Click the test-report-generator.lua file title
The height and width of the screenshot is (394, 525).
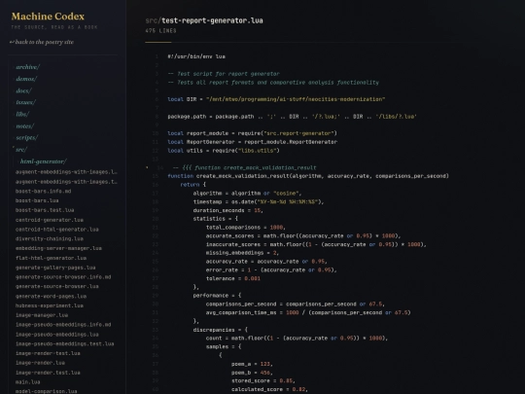(x=212, y=20)
